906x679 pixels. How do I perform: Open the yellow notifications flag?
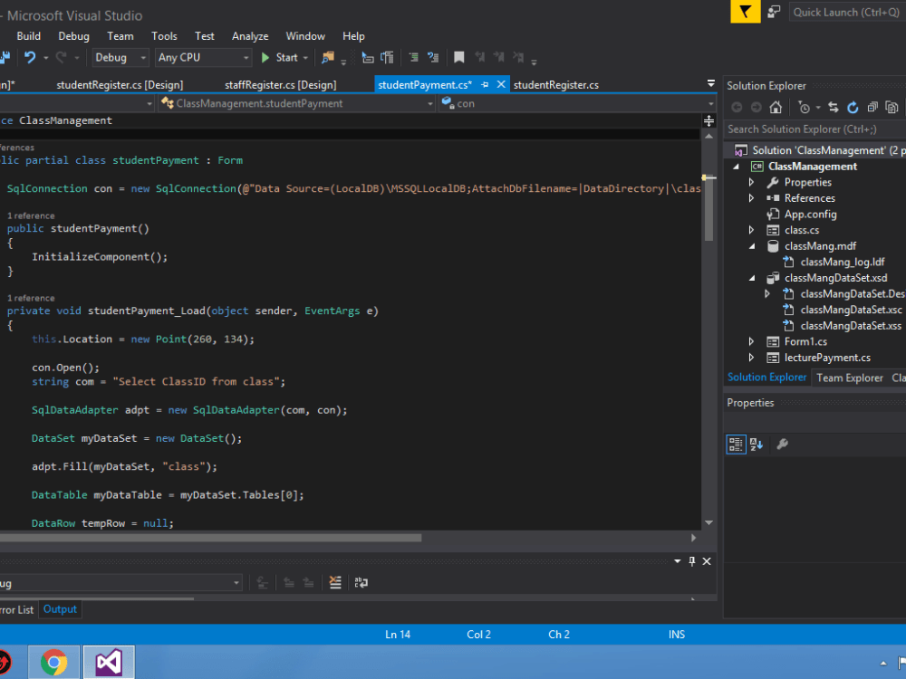[745, 12]
